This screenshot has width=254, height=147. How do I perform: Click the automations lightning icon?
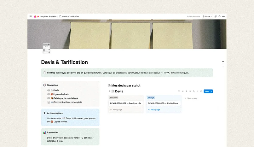[x=186, y=91]
